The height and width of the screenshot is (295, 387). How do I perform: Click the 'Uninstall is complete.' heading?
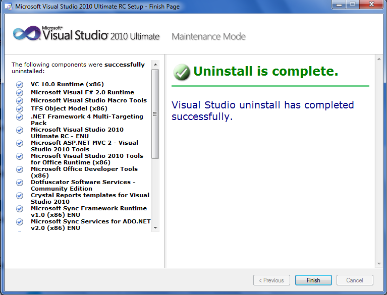pos(266,72)
